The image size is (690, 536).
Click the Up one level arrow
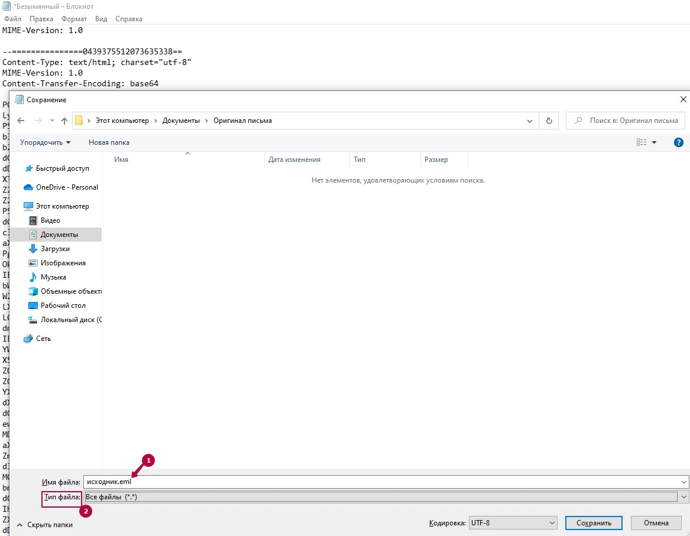pyautogui.click(x=64, y=121)
